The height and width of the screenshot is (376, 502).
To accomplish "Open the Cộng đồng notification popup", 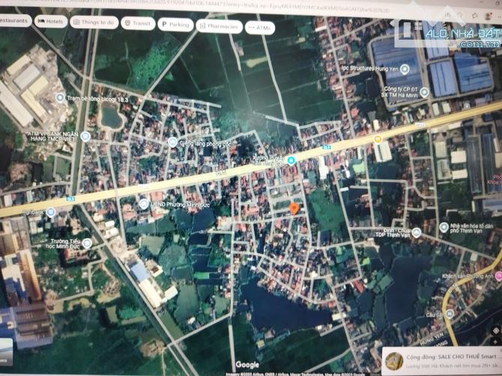I will [442, 361].
